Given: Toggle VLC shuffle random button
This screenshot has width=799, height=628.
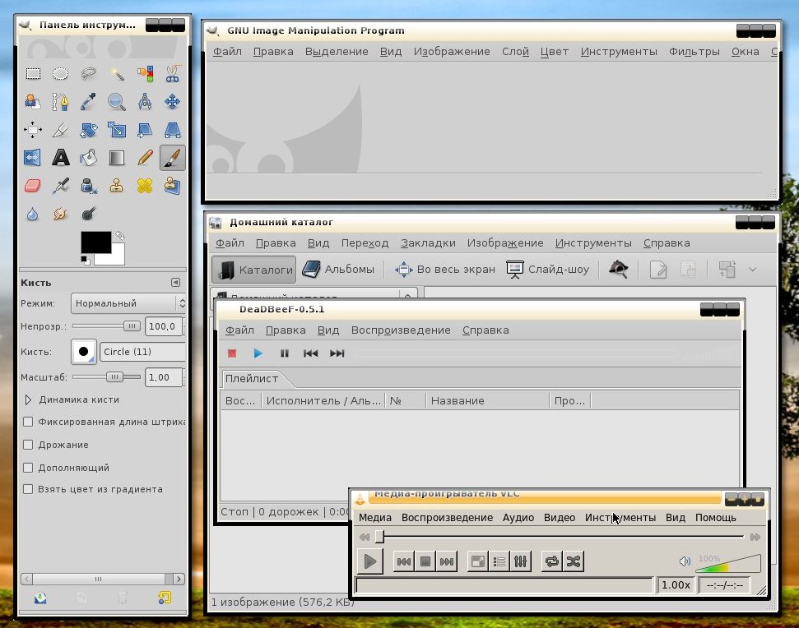Looking at the screenshot, I should click(574, 561).
